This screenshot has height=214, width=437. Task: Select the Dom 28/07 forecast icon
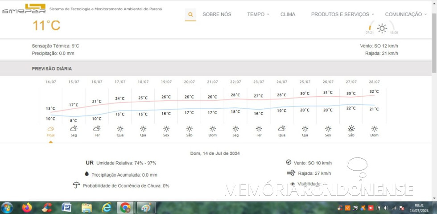point(375,128)
